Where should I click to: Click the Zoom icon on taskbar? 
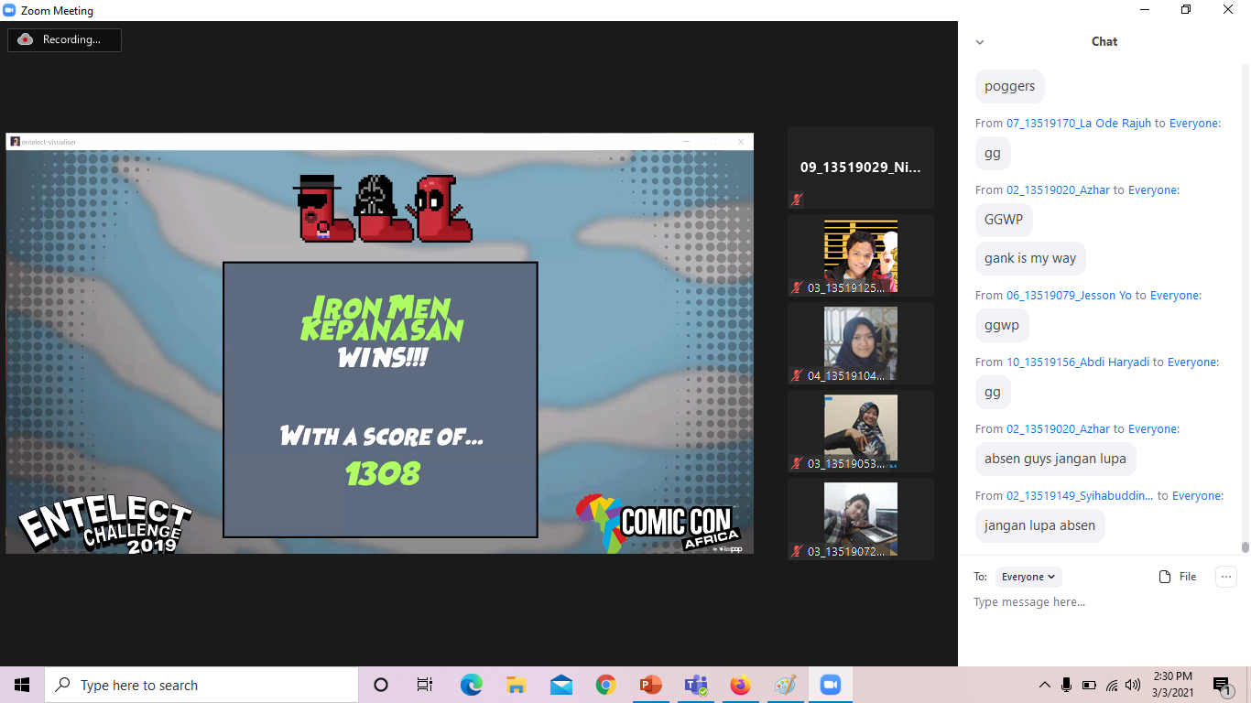[831, 685]
